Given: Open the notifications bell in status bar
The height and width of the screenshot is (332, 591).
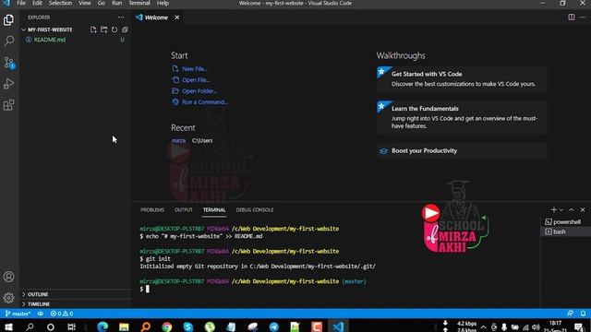Looking at the screenshot, I should click(583, 314).
